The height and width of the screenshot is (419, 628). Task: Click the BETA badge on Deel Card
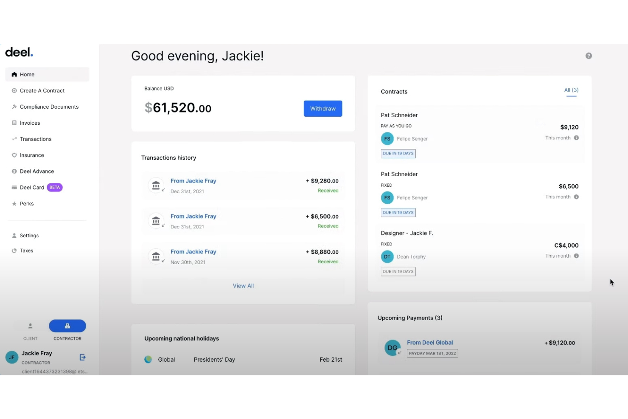pyautogui.click(x=55, y=187)
